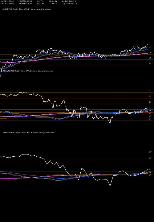
Task: Click price label 21 on daily chart axis
Action: click(x=150, y=47)
